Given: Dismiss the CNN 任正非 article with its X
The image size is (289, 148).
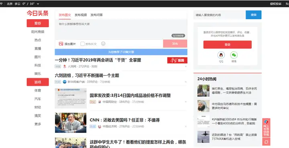Looking at the screenshot, I should (185, 126).
